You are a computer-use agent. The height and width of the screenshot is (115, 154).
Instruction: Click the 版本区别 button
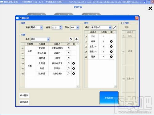[24, 95]
